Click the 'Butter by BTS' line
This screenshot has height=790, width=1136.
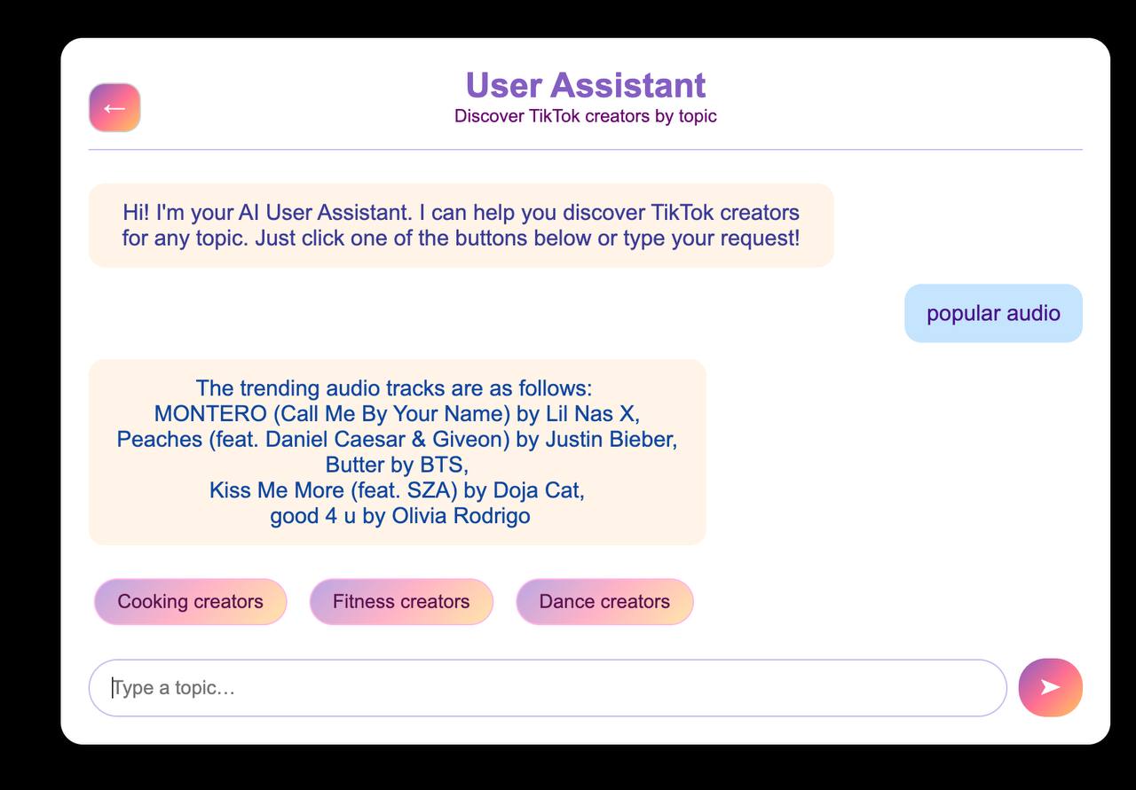tap(397, 465)
